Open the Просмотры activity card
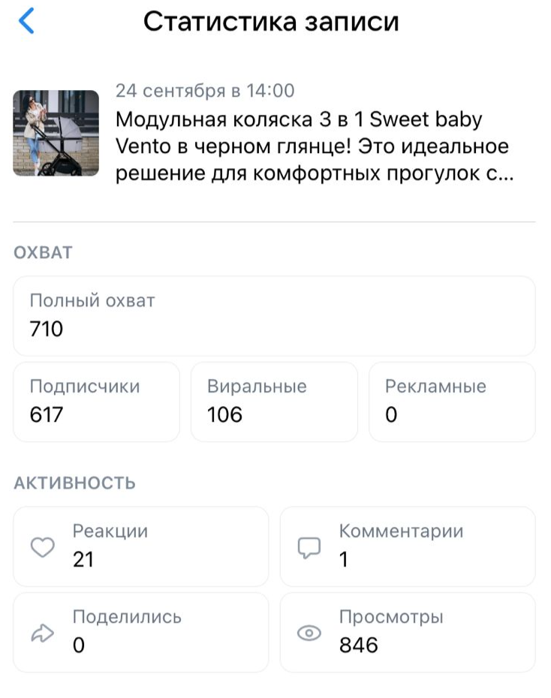The width and height of the screenshot is (551, 698). [408, 633]
